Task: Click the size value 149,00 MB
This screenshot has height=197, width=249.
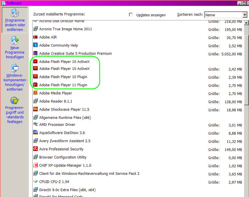Action: [233, 150]
